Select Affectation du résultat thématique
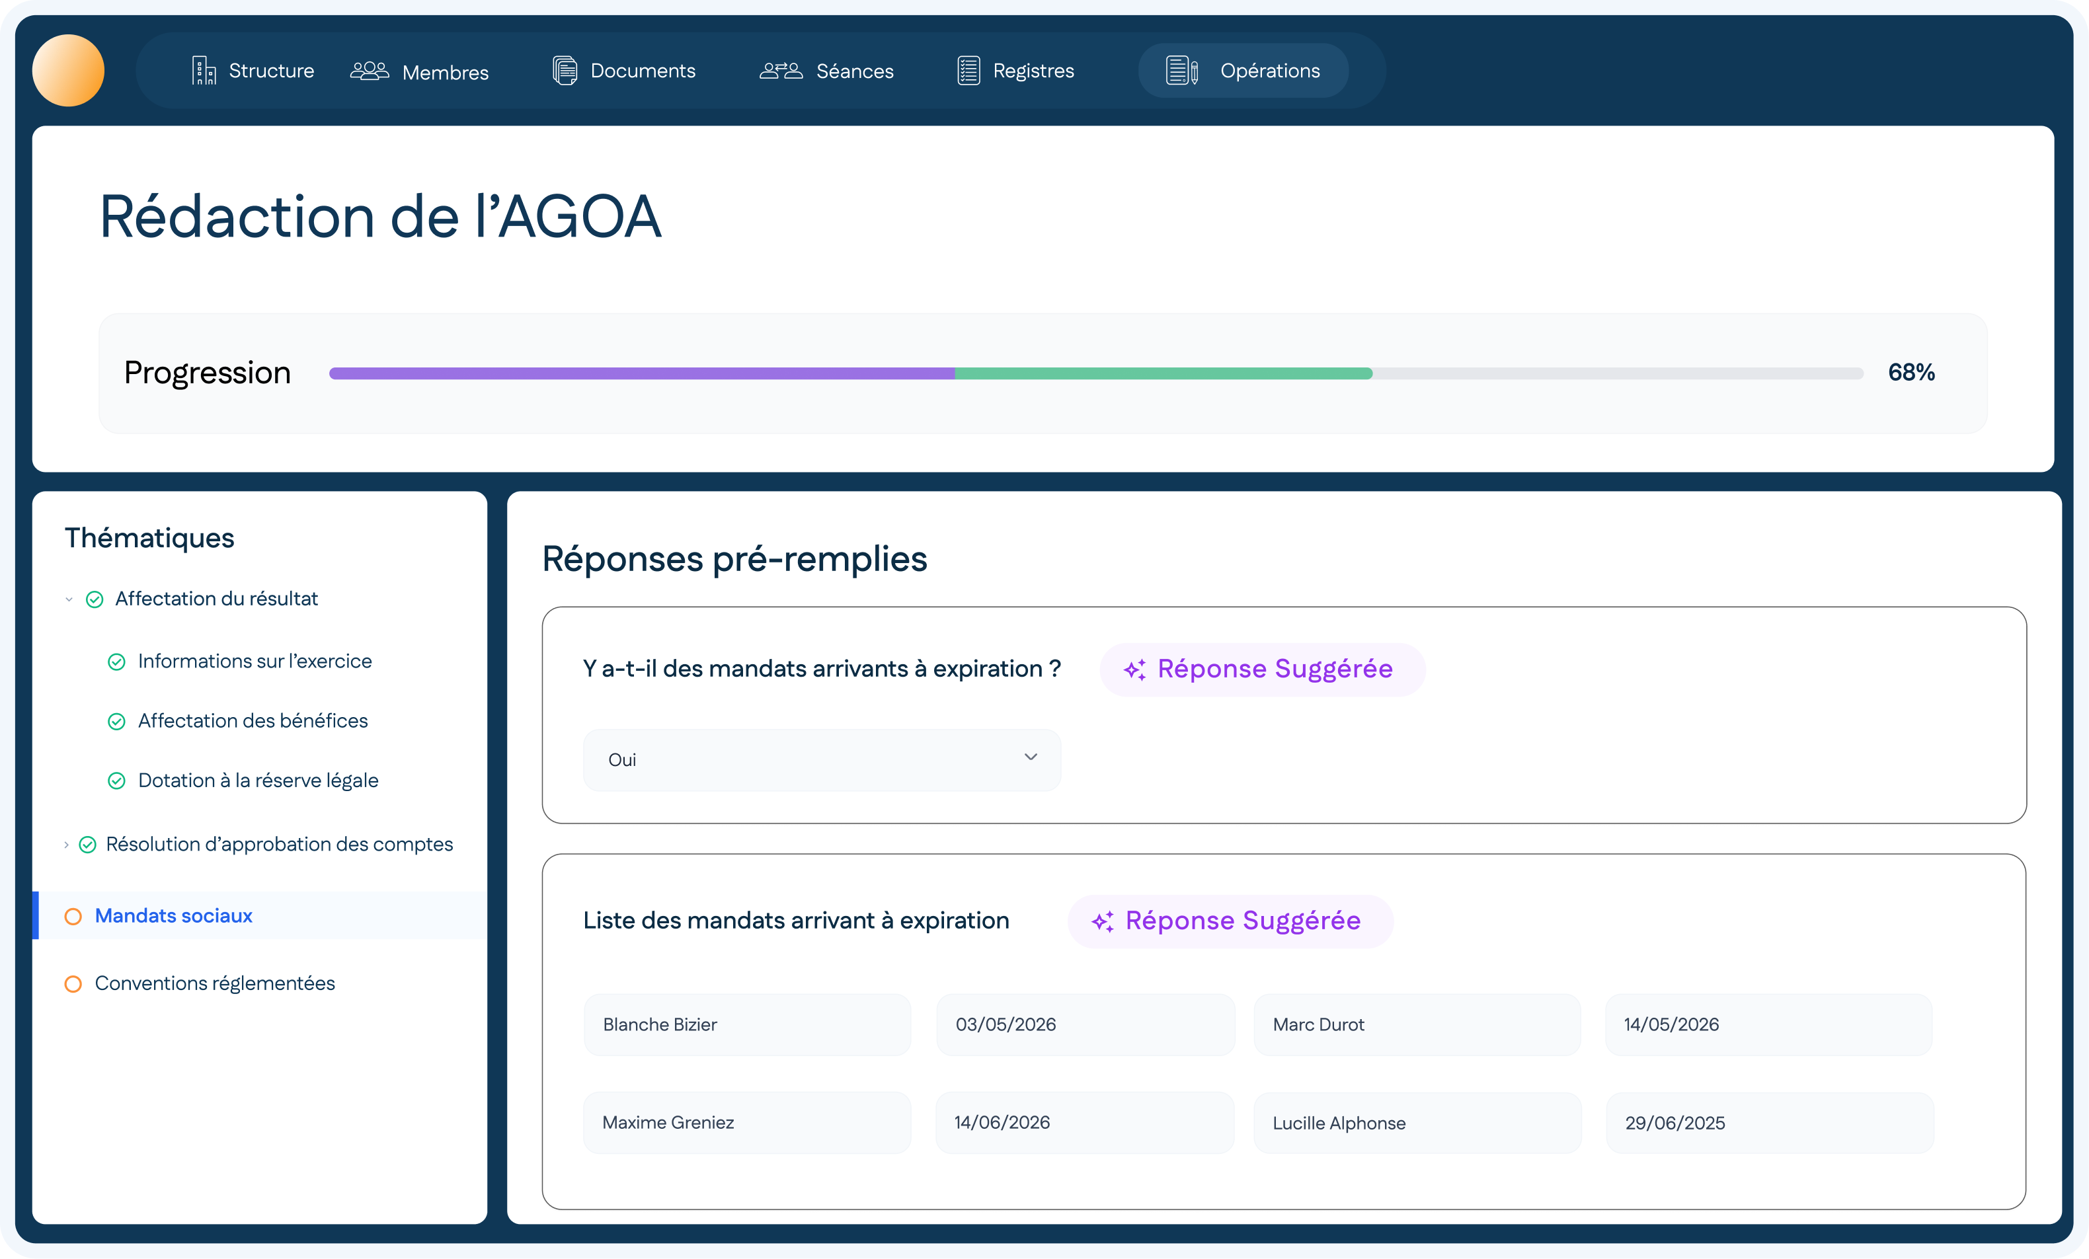The image size is (2089, 1259). click(x=216, y=599)
